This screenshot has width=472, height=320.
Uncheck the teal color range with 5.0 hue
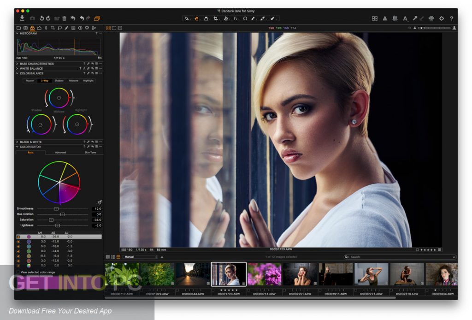tap(18, 247)
